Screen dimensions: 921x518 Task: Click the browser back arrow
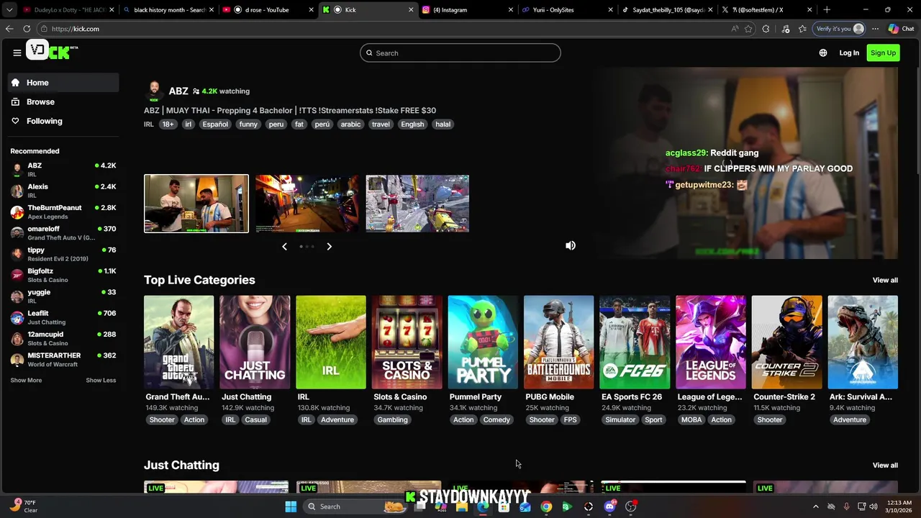click(9, 29)
